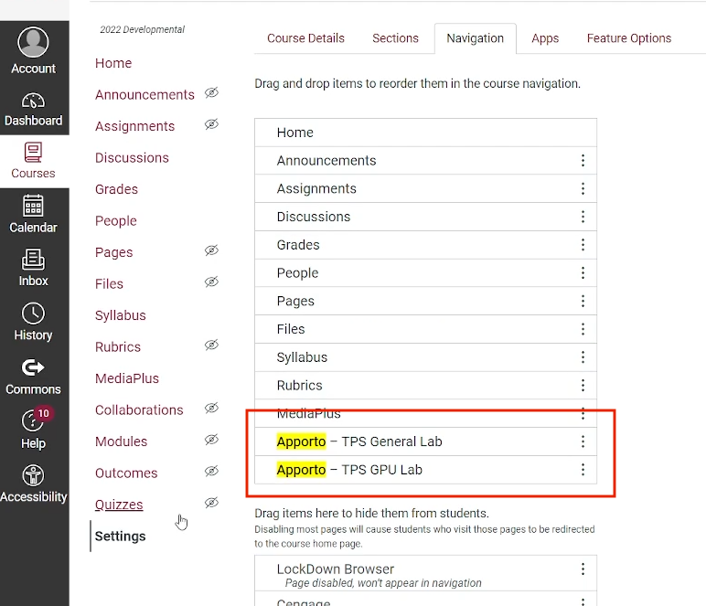Go to the Dashboard icon
Viewport: 706px width, 606px height.
click(x=34, y=101)
